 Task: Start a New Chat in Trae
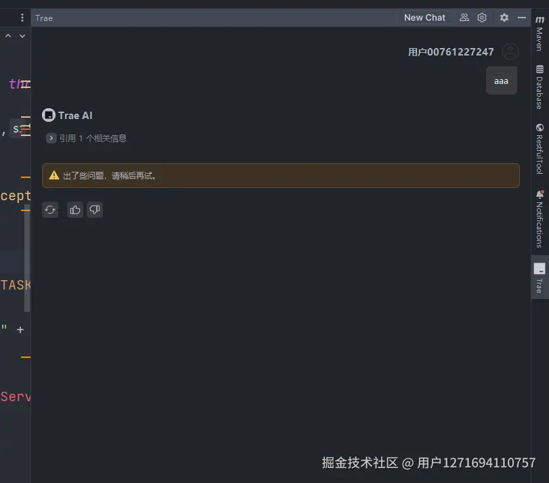[x=424, y=17]
